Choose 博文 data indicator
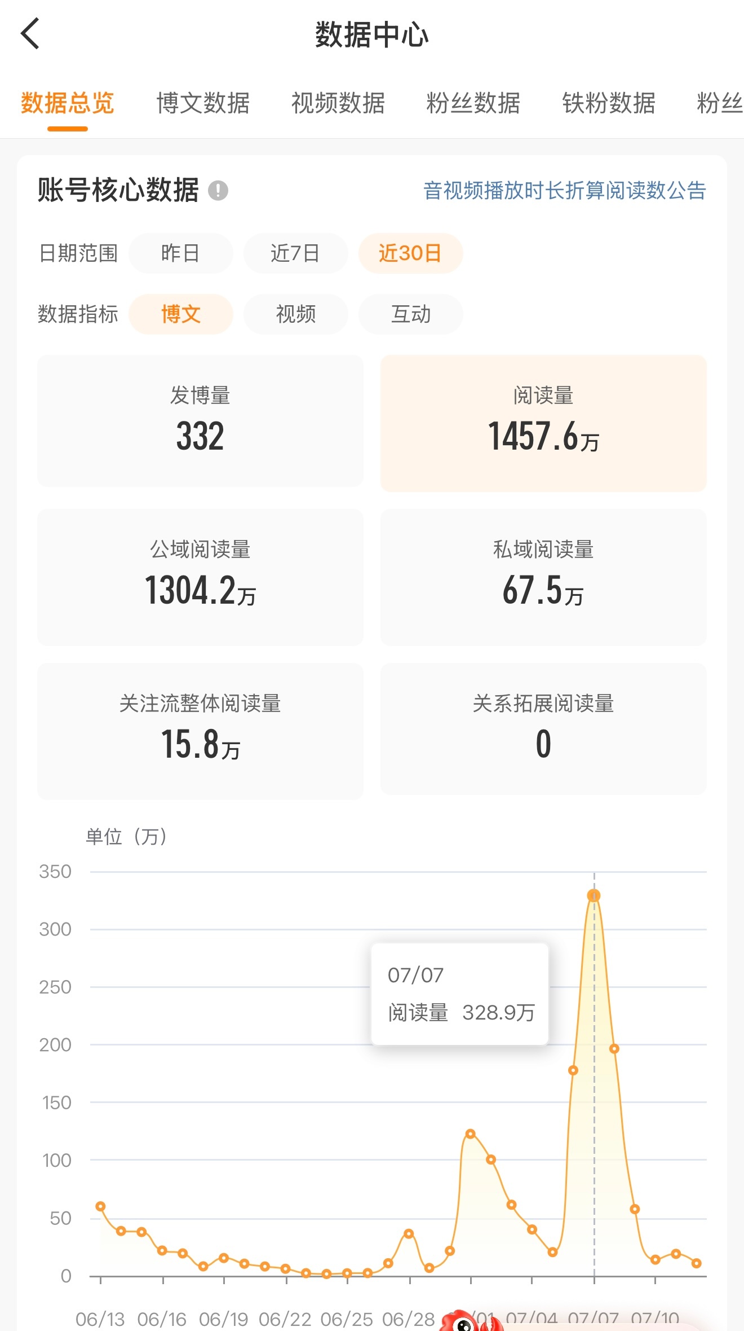This screenshot has width=744, height=1331. (180, 314)
